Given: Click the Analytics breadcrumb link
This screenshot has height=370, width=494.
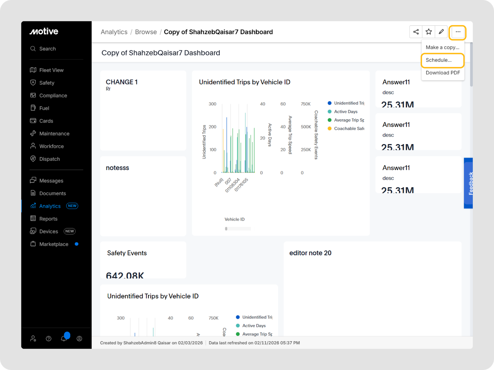Looking at the screenshot, I should pyautogui.click(x=114, y=32).
